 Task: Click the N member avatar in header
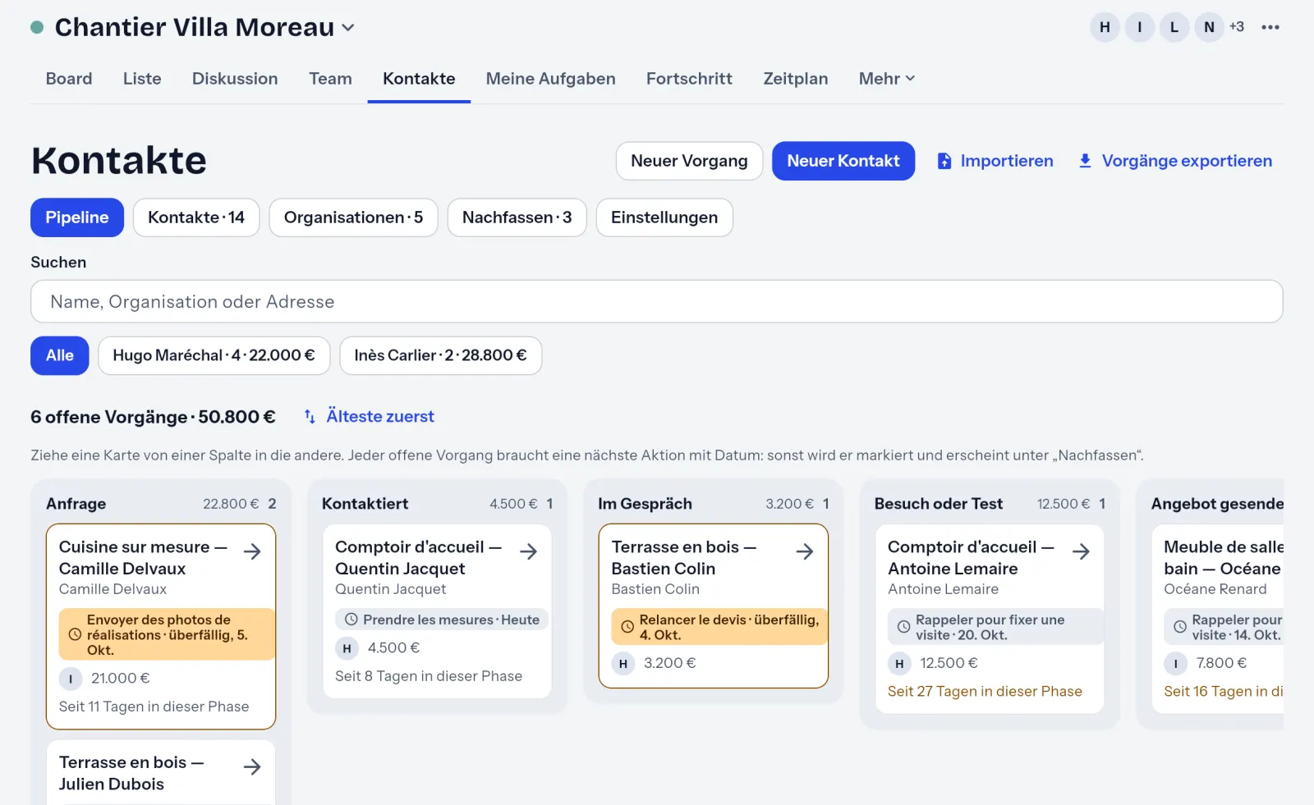click(x=1209, y=27)
